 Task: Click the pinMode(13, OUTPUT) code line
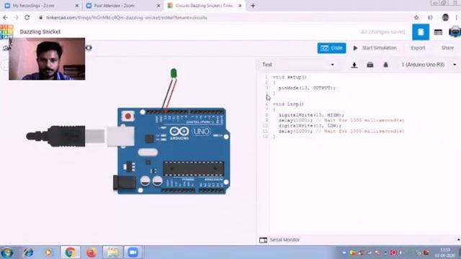click(307, 88)
